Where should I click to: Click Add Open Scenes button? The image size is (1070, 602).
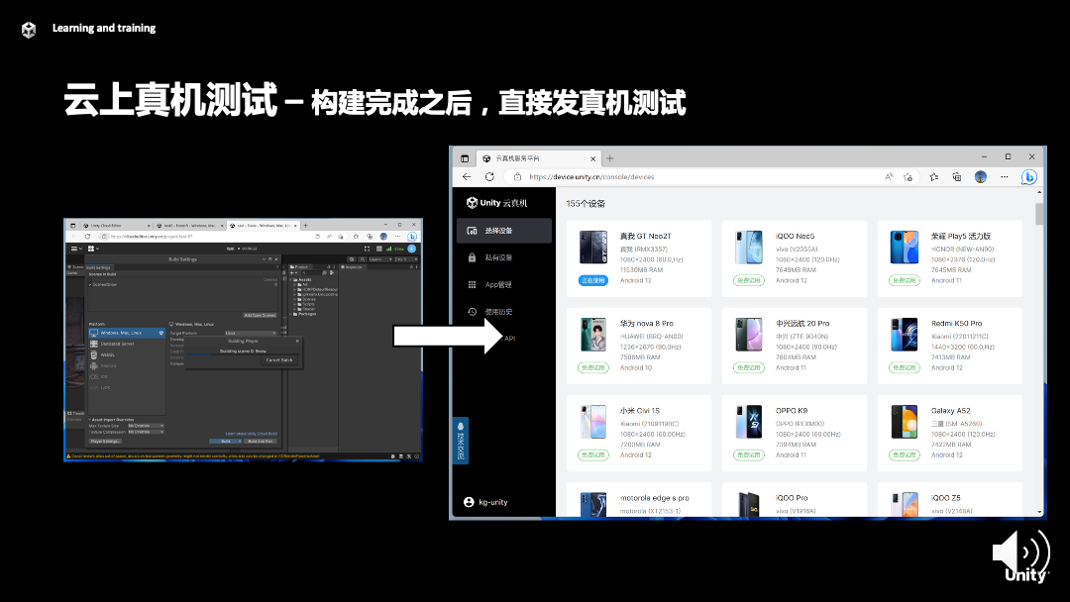[260, 315]
